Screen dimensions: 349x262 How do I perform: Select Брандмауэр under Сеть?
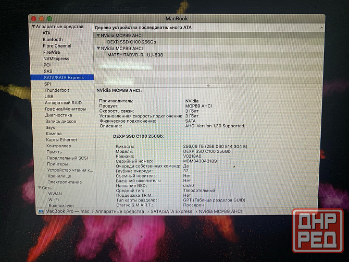pos(61,205)
